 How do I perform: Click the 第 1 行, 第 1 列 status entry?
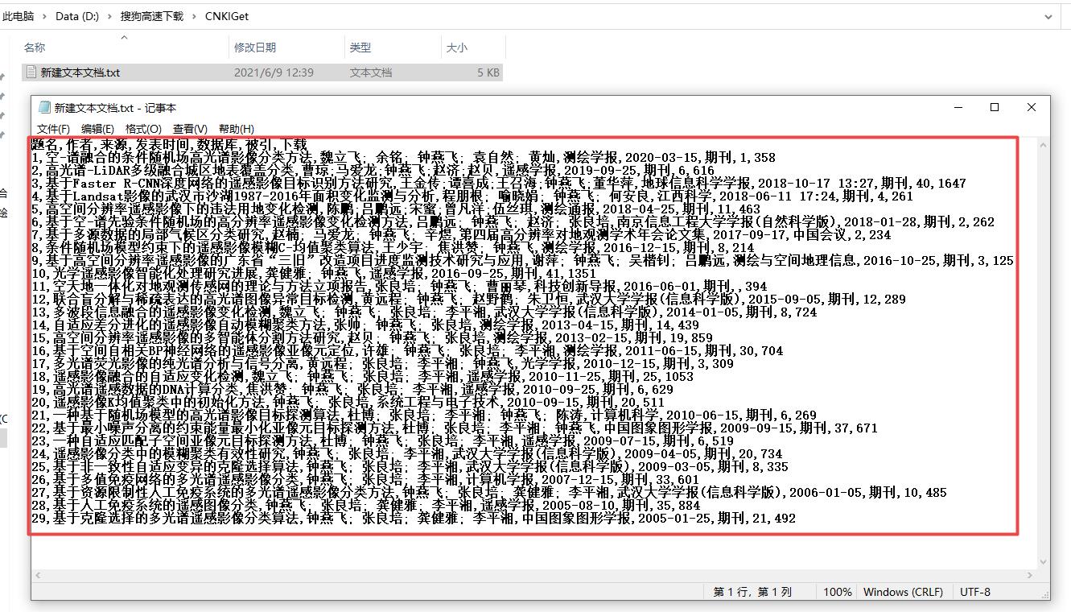pyautogui.click(x=752, y=592)
